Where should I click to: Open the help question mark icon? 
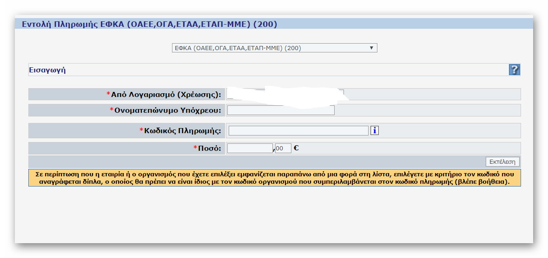tap(514, 70)
